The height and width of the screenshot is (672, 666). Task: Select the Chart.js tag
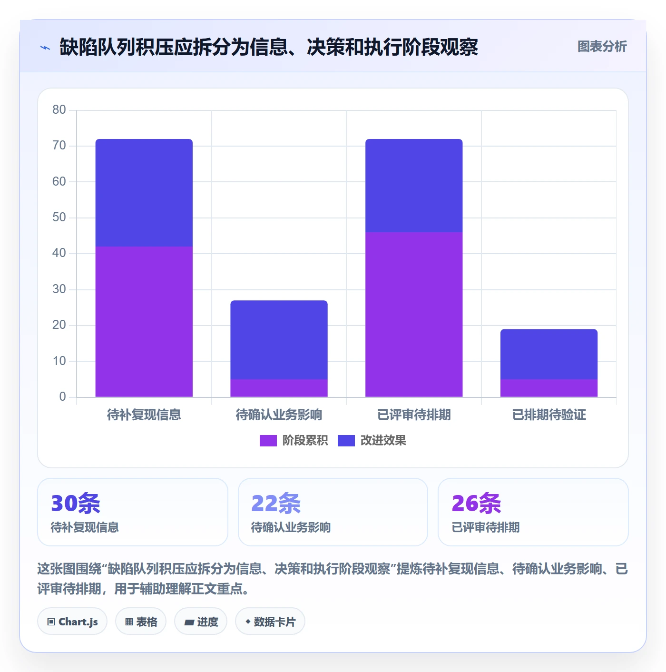(72, 622)
